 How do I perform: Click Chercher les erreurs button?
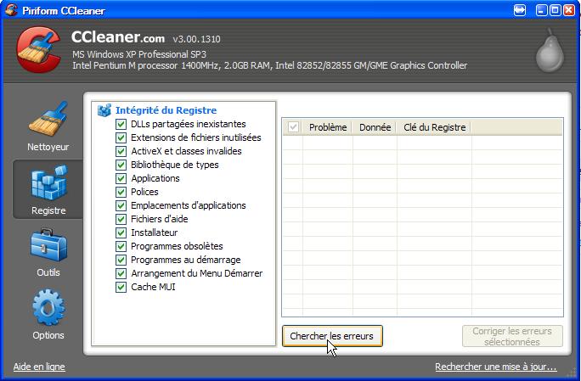(332, 336)
